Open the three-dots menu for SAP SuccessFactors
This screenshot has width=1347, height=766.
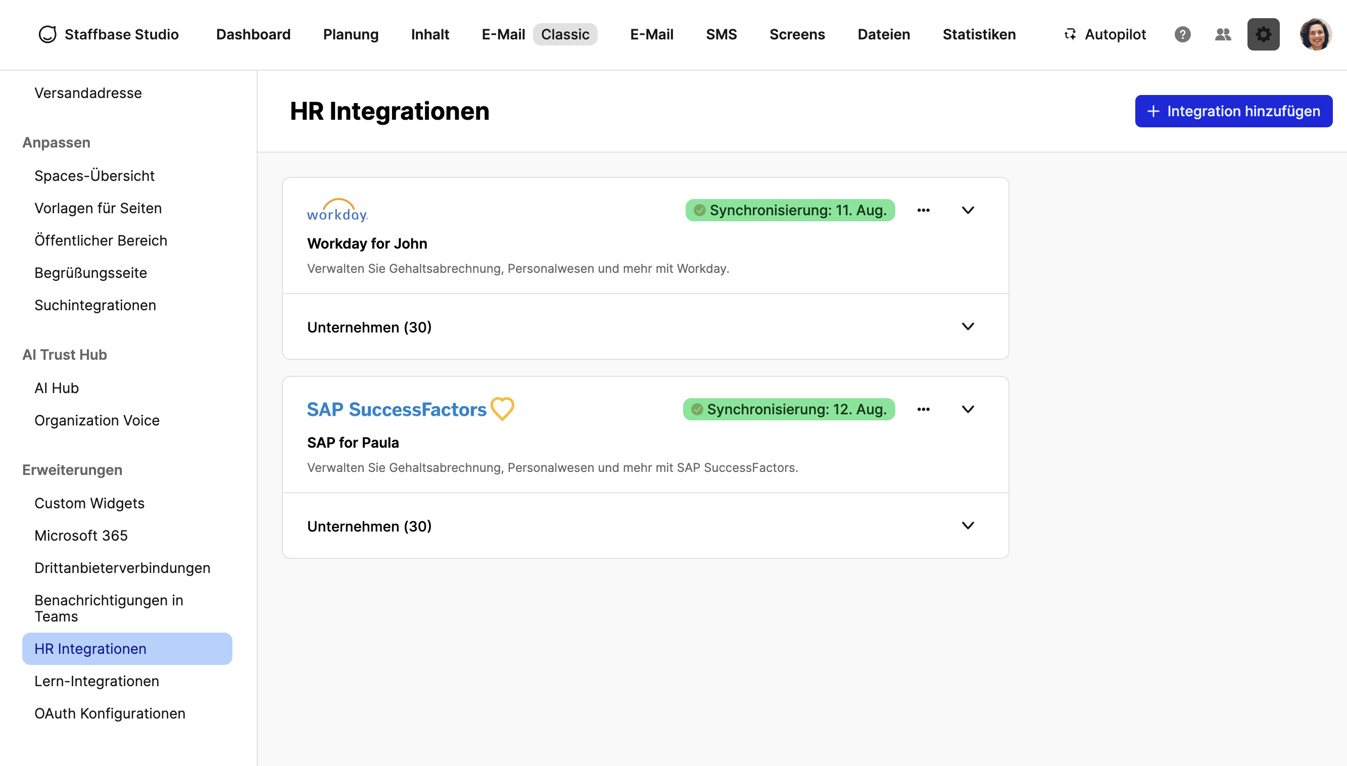(x=923, y=409)
